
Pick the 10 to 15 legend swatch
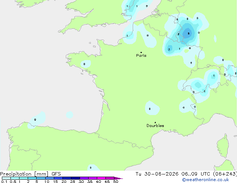(x=50, y=178)
